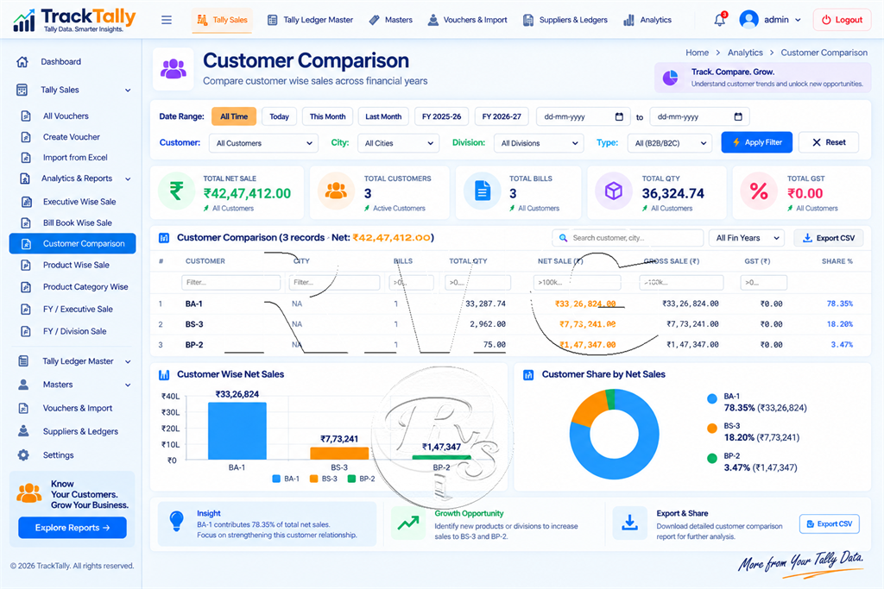Screen dimensions: 884x589
Task: Click the FY / Executive Sale icon
Action: point(26,309)
